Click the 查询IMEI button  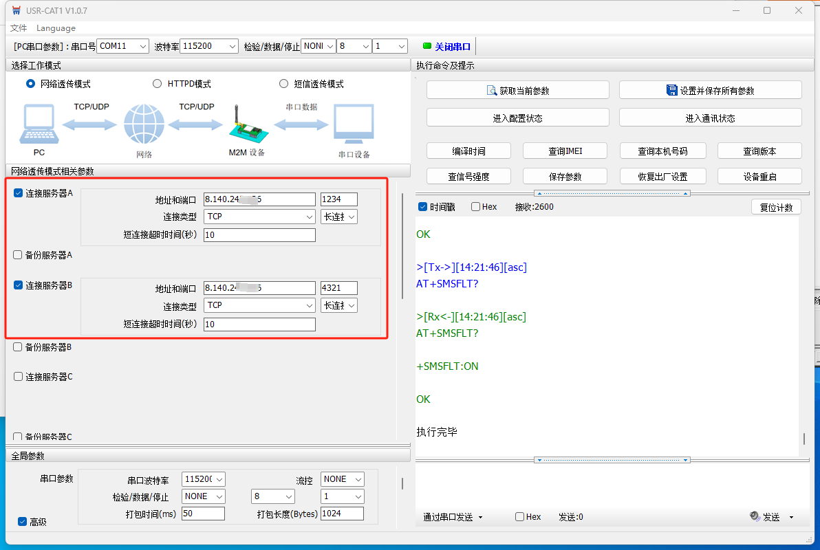(565, 151)
